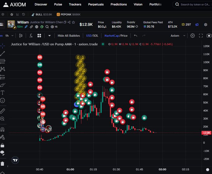The height and width of the screenshot is (174, 212).
Task: Open the pill Pump link icon
Action: point(31,27)
